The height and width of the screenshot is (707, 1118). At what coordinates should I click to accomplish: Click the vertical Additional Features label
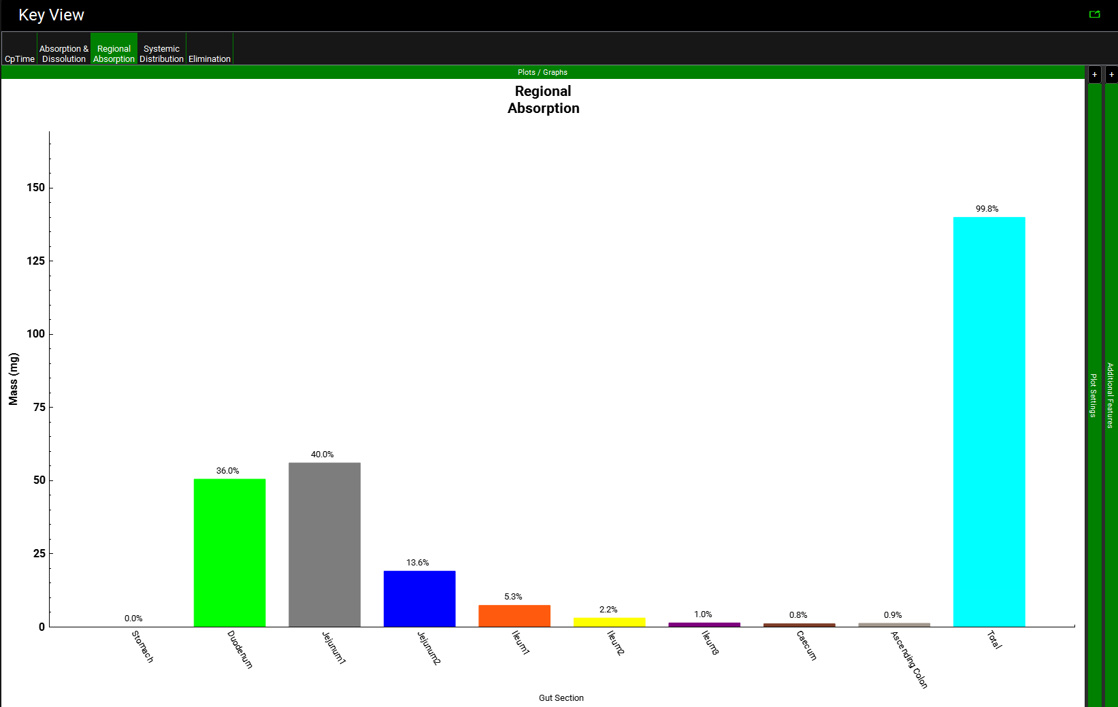tap(1111, 395)
